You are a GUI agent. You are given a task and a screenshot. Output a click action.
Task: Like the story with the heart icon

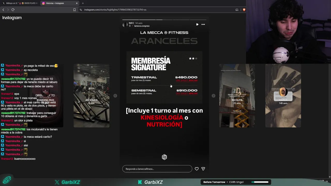point(197,169)
